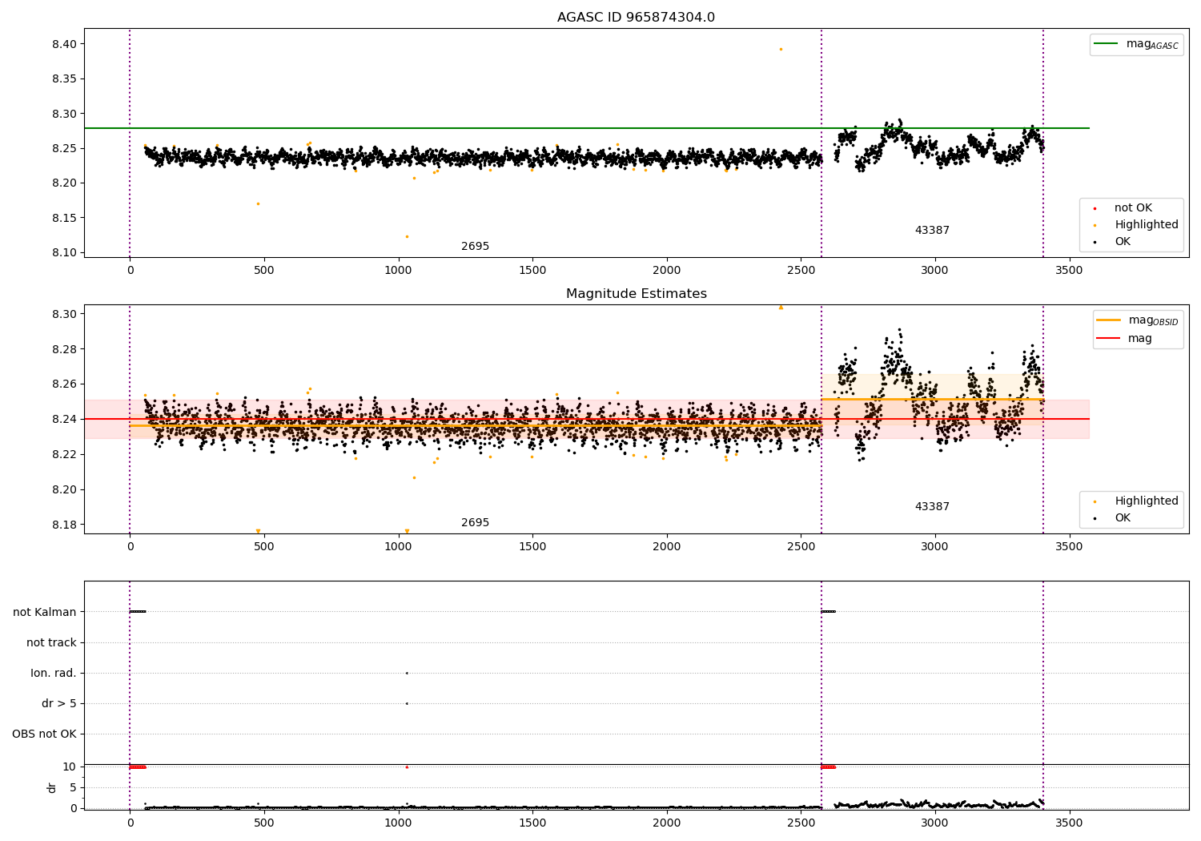Click the green mag AGASC line in legend sample

click(1106, 44)
